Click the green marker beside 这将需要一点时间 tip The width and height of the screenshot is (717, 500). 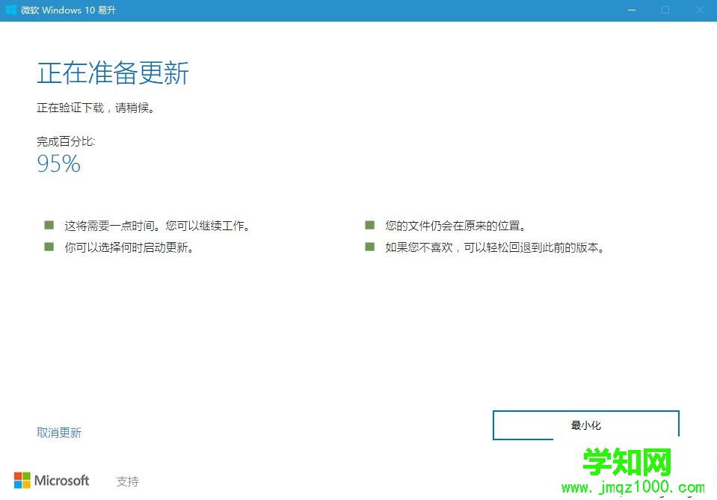pos(49,224)
